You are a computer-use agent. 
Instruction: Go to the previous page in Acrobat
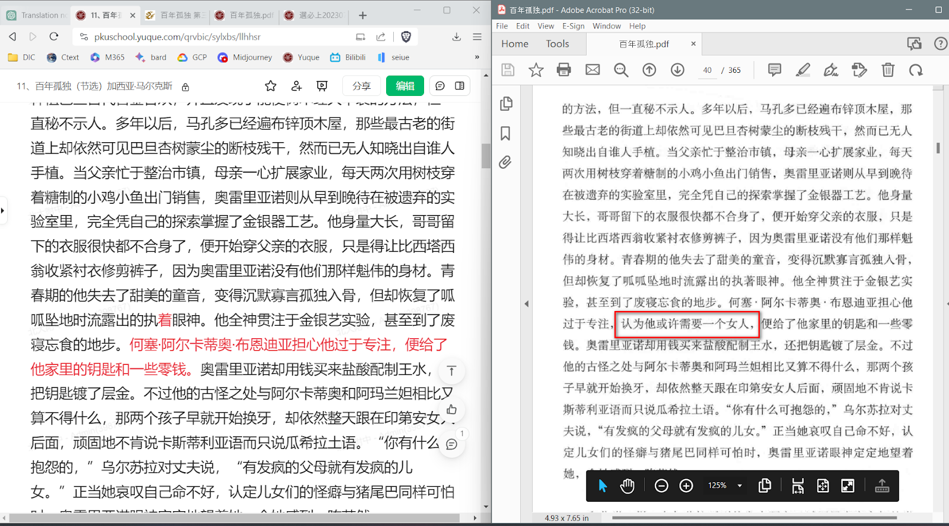(649, 70)
